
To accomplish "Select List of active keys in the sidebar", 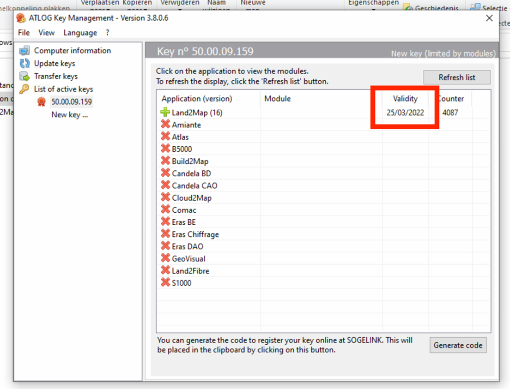I will click(x=64, y=89).
